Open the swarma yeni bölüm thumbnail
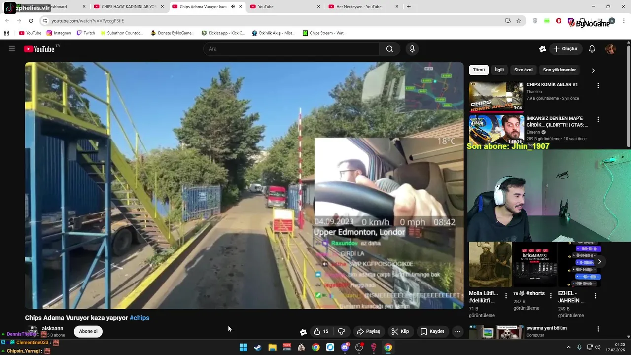The height and width of the screenshot is (355, 631). point(496,332)
